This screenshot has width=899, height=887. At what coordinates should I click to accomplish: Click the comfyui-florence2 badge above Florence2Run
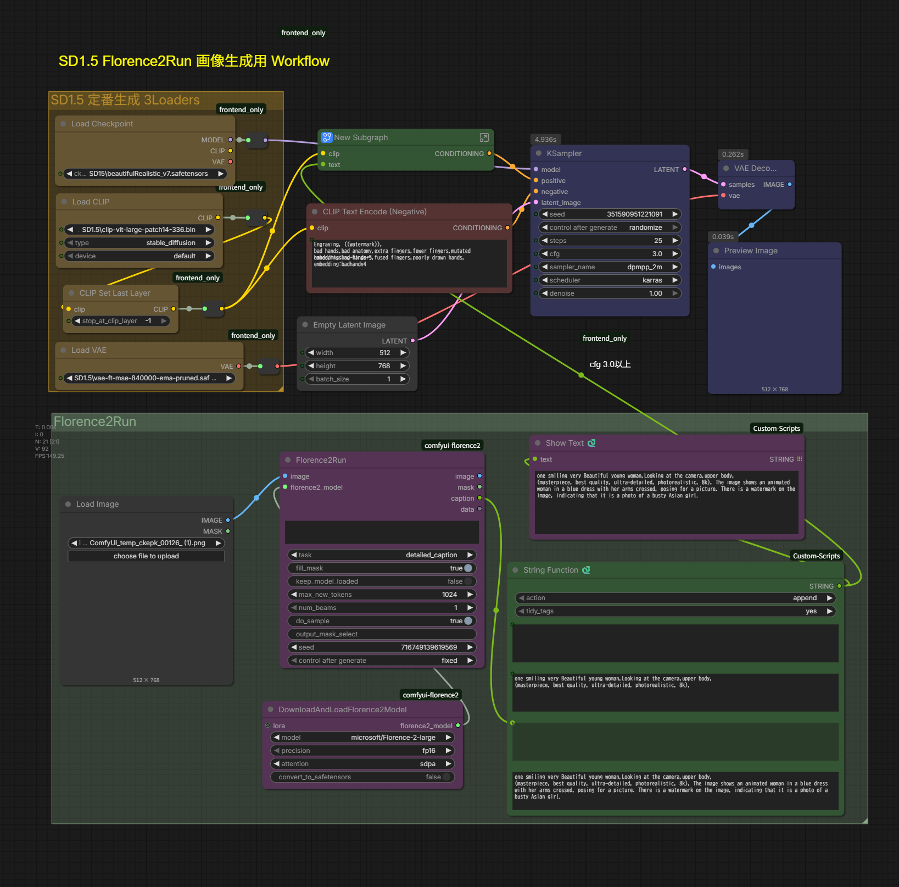[x=452, y=446]
